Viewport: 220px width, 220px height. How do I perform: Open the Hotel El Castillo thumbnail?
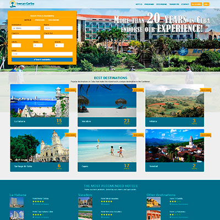153,202
